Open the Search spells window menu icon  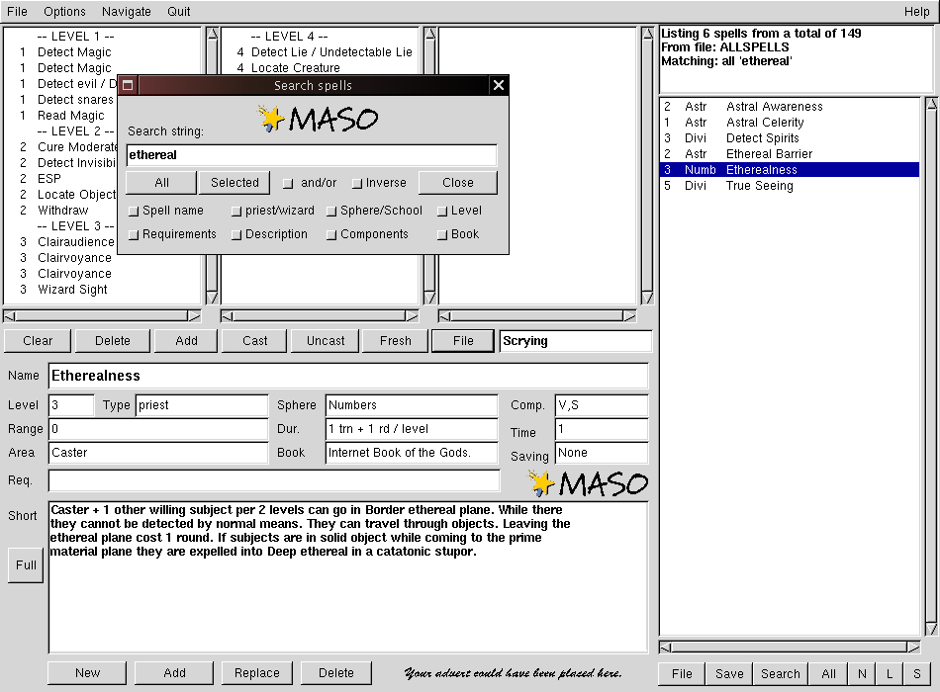pyautogui.click(x=128, y=85)
